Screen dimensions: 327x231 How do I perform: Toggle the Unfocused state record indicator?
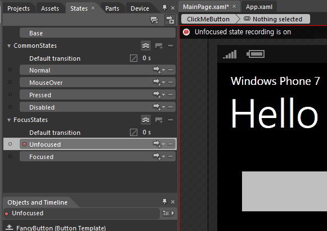pos(24,144)
